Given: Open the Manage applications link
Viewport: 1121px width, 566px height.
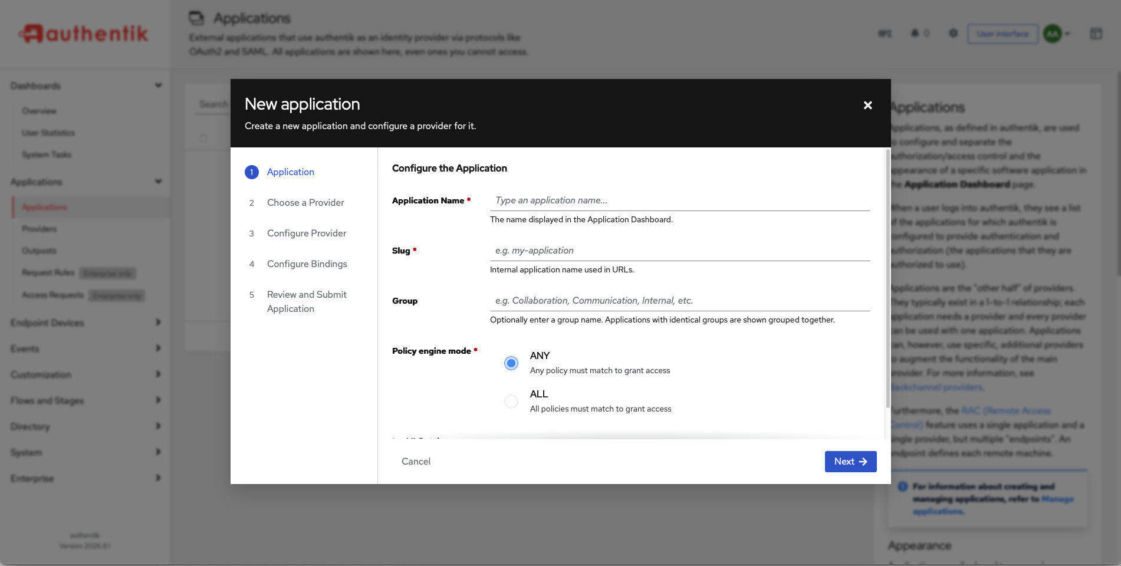Looking at the screenshot, I should coord(993,505).
